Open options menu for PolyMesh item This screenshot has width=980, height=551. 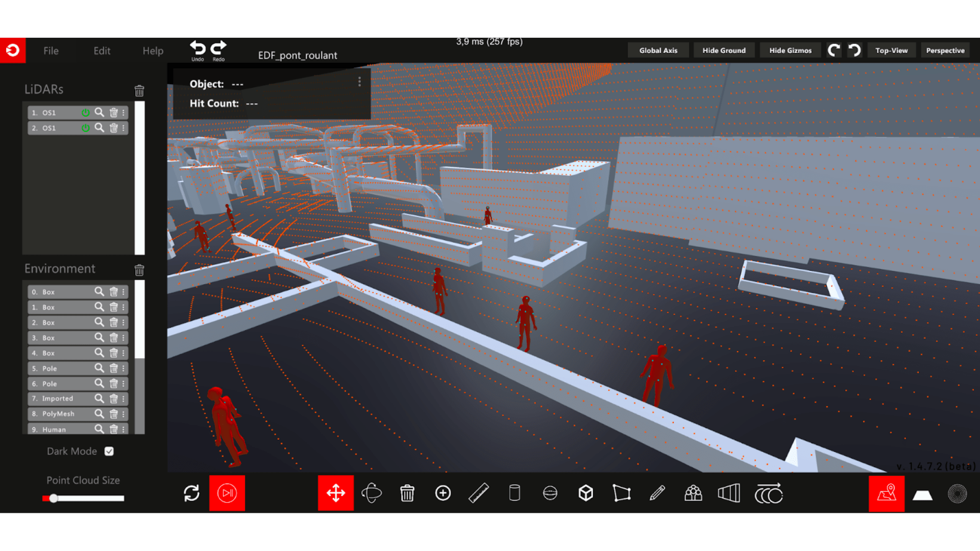124,414
